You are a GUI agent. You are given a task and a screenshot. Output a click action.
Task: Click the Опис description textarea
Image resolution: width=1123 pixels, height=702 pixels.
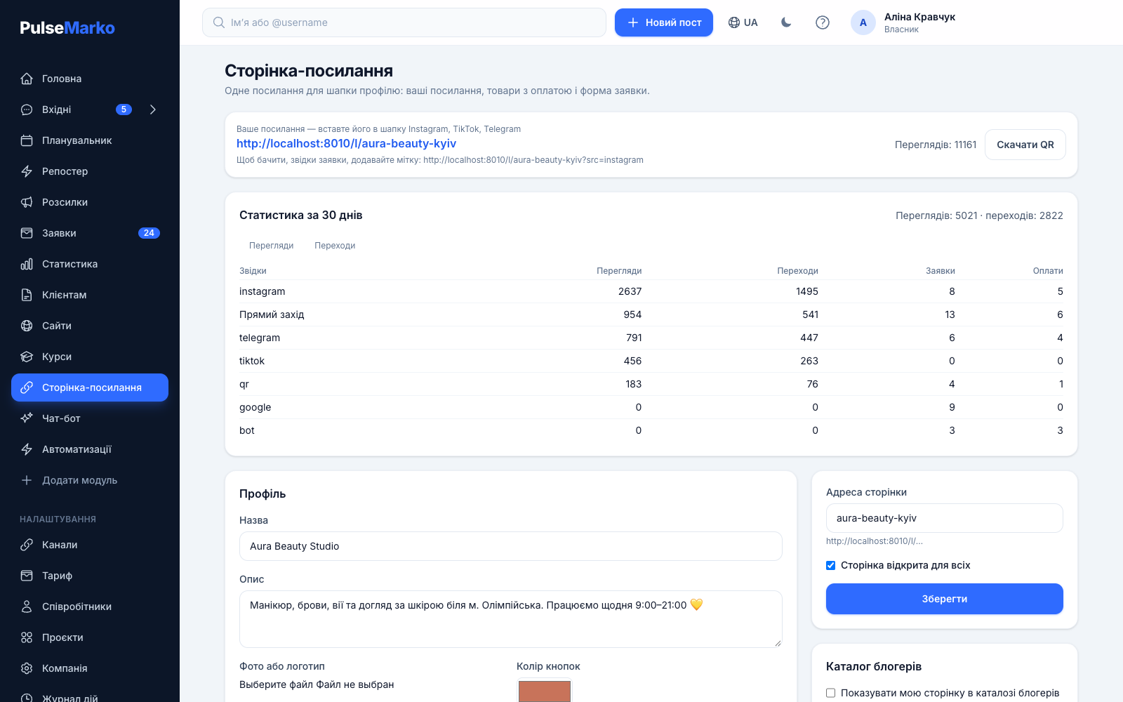(511, 619)
